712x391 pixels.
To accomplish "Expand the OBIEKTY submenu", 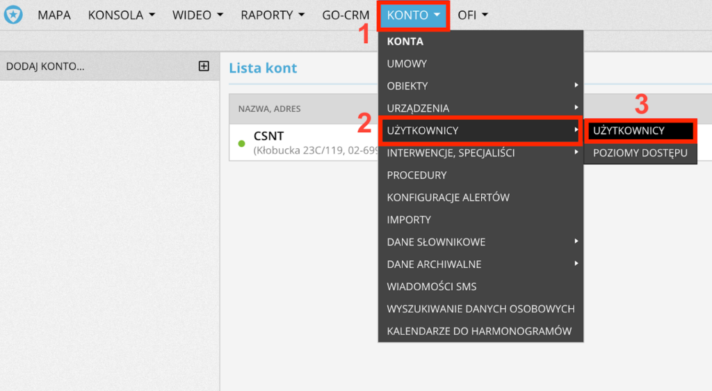I will 480,86.
